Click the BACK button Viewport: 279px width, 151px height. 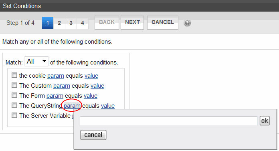pyautogui.click(x=107, y=22)
